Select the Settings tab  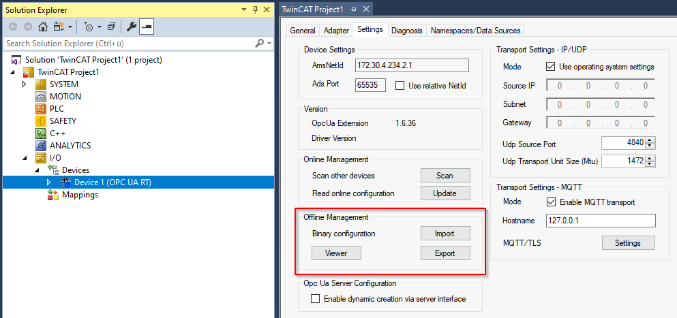point(370,30)
